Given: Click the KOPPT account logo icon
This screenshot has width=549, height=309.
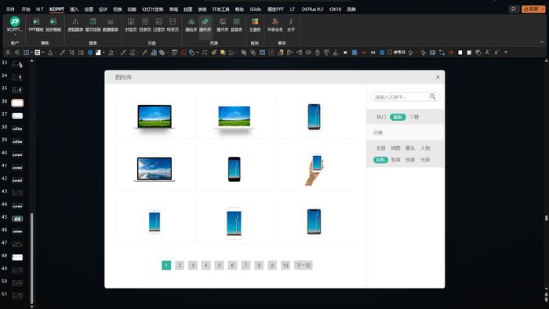Looking at the screenshot, I should (x=15, y=22).
